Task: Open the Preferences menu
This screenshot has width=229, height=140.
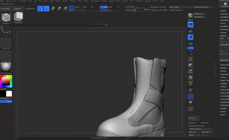Action: 95,1
